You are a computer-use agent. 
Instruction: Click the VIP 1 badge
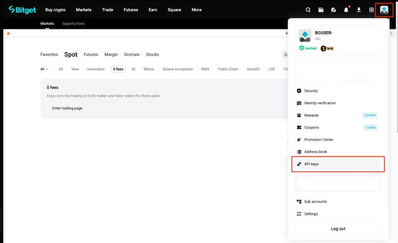(x=327, y=48)
